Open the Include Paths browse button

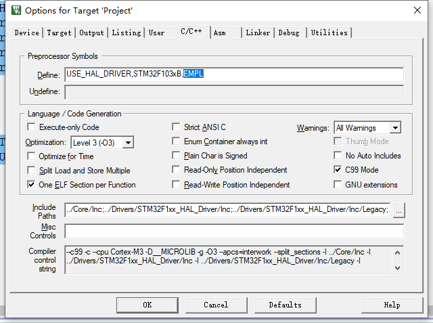tap(399, 210)
